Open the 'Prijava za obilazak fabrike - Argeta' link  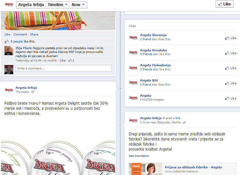193,167
